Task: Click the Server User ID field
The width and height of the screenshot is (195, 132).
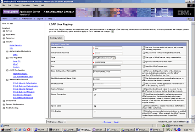Action: 108,48
